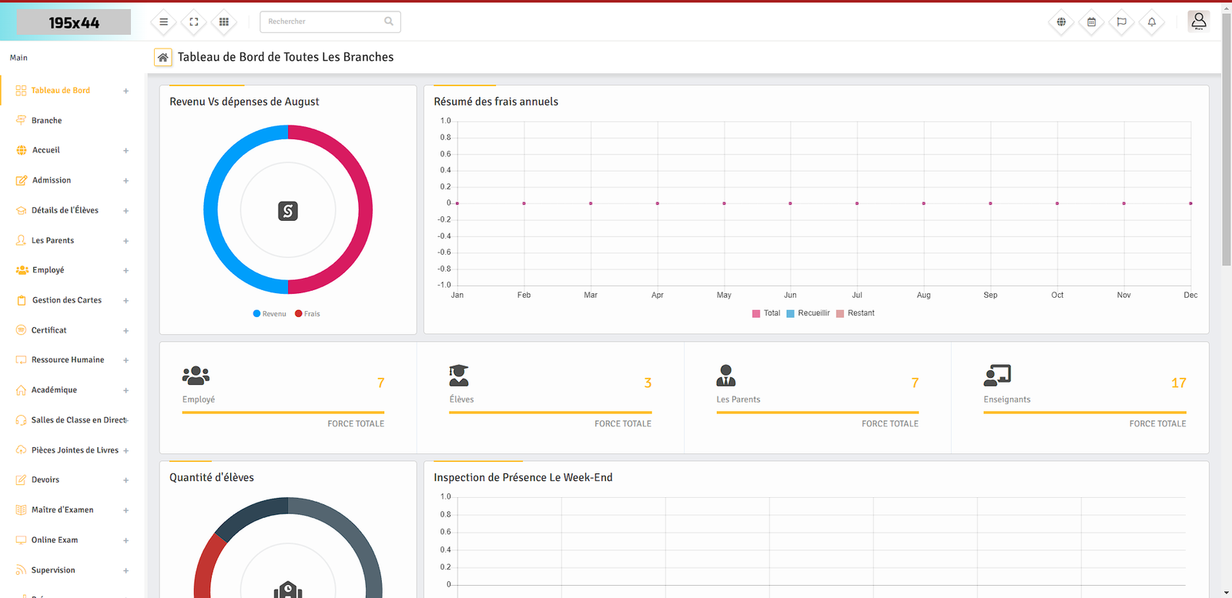
Task: Click the hamburger menu toggle icon
Action: [163, 22]
